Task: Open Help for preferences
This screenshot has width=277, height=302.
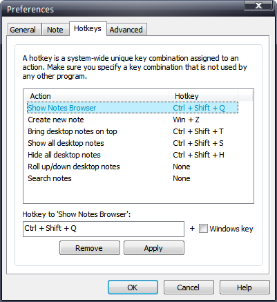Action: click(x=245, y=287)
